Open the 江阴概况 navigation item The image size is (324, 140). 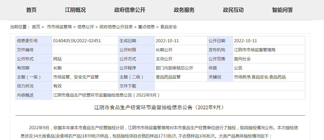point(75,10)
